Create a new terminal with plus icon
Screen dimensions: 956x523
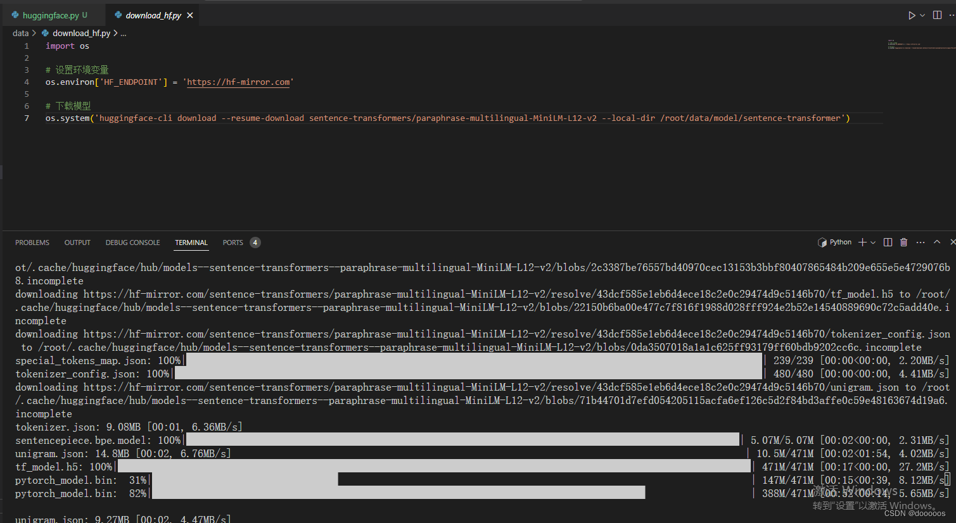tap(862, 243)
